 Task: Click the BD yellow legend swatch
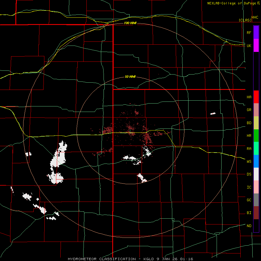point(256,123)
